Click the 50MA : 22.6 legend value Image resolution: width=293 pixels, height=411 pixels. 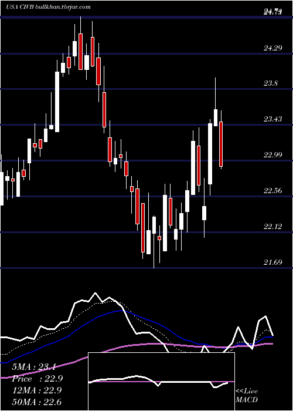[x=36, y=402]
